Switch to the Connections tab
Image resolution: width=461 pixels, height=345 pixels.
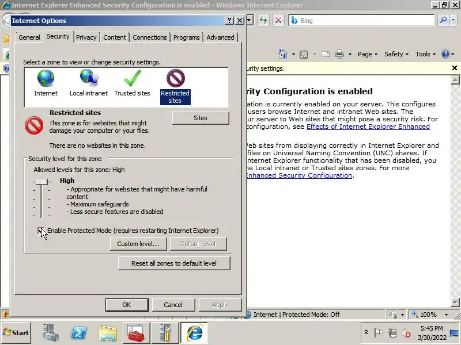(x=150, y=37)
